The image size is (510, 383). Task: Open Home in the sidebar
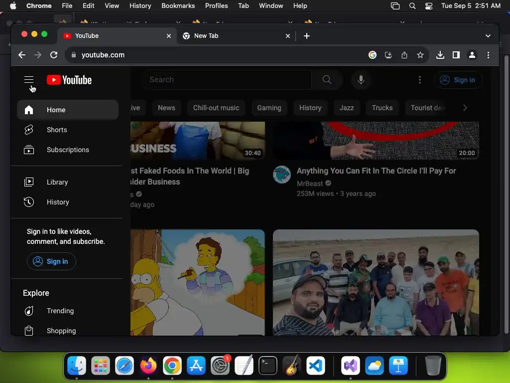(68, 110)
